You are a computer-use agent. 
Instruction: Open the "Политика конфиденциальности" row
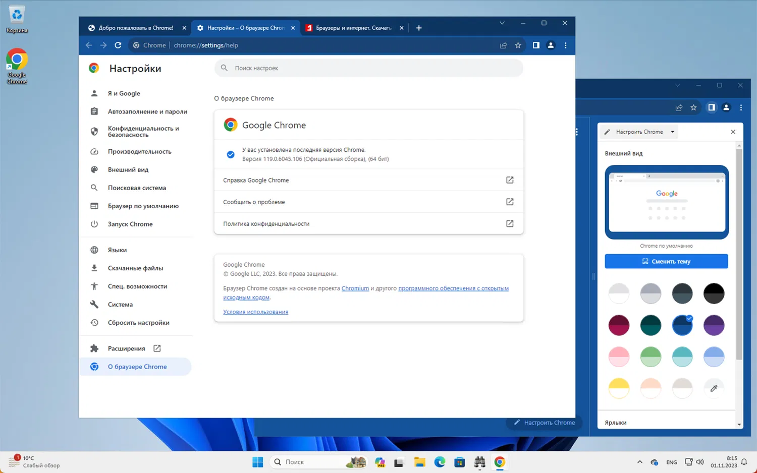[369, 223]
